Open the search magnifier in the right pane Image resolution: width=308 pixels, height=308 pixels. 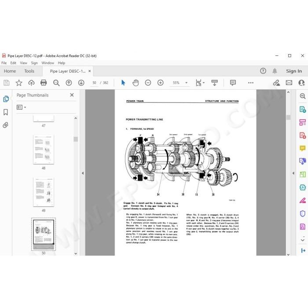303,96
